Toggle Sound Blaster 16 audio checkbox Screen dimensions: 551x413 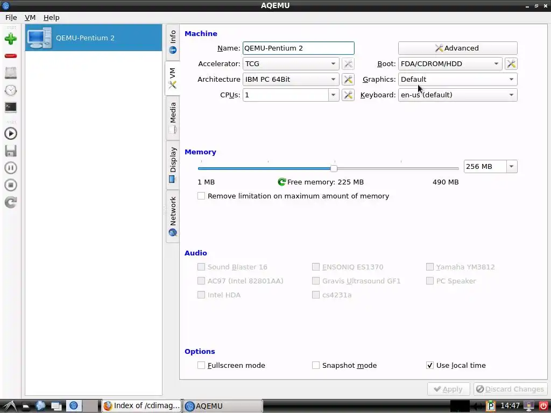[201, 267]
